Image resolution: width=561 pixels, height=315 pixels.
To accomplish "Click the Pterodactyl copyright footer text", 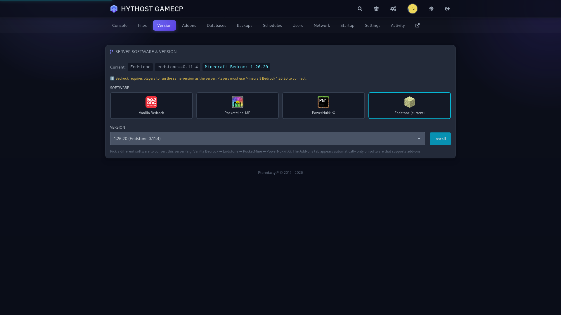I will 280,173.
